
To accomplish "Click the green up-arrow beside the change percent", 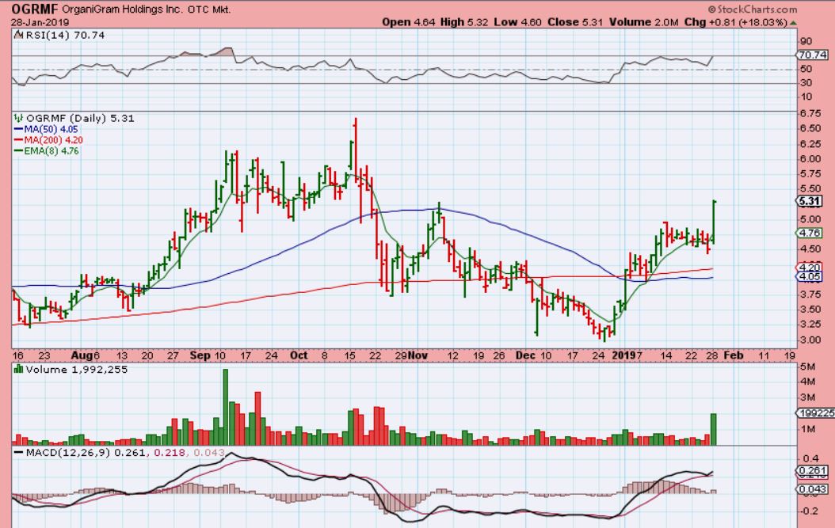I will (794, 23).
